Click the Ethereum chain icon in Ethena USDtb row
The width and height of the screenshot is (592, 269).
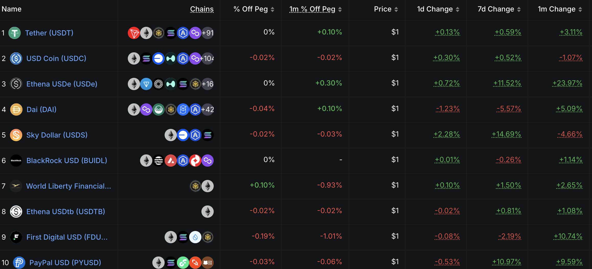pos(208,212)
